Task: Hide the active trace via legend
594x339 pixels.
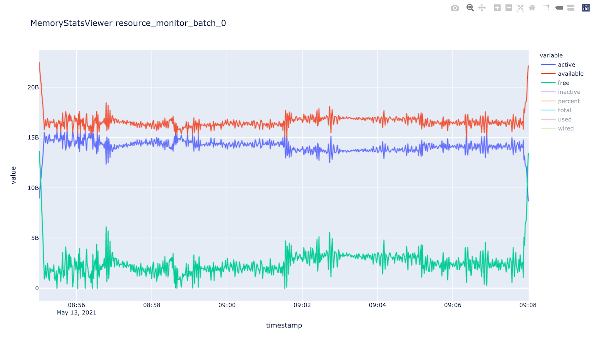Action: 566,65
